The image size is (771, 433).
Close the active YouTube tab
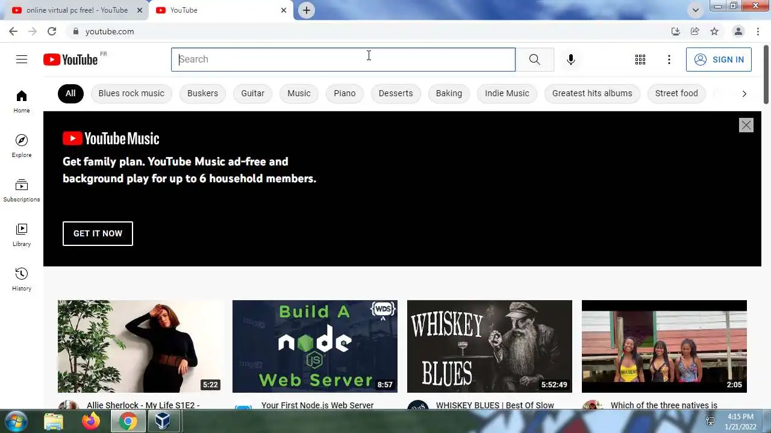click(284, 10)
